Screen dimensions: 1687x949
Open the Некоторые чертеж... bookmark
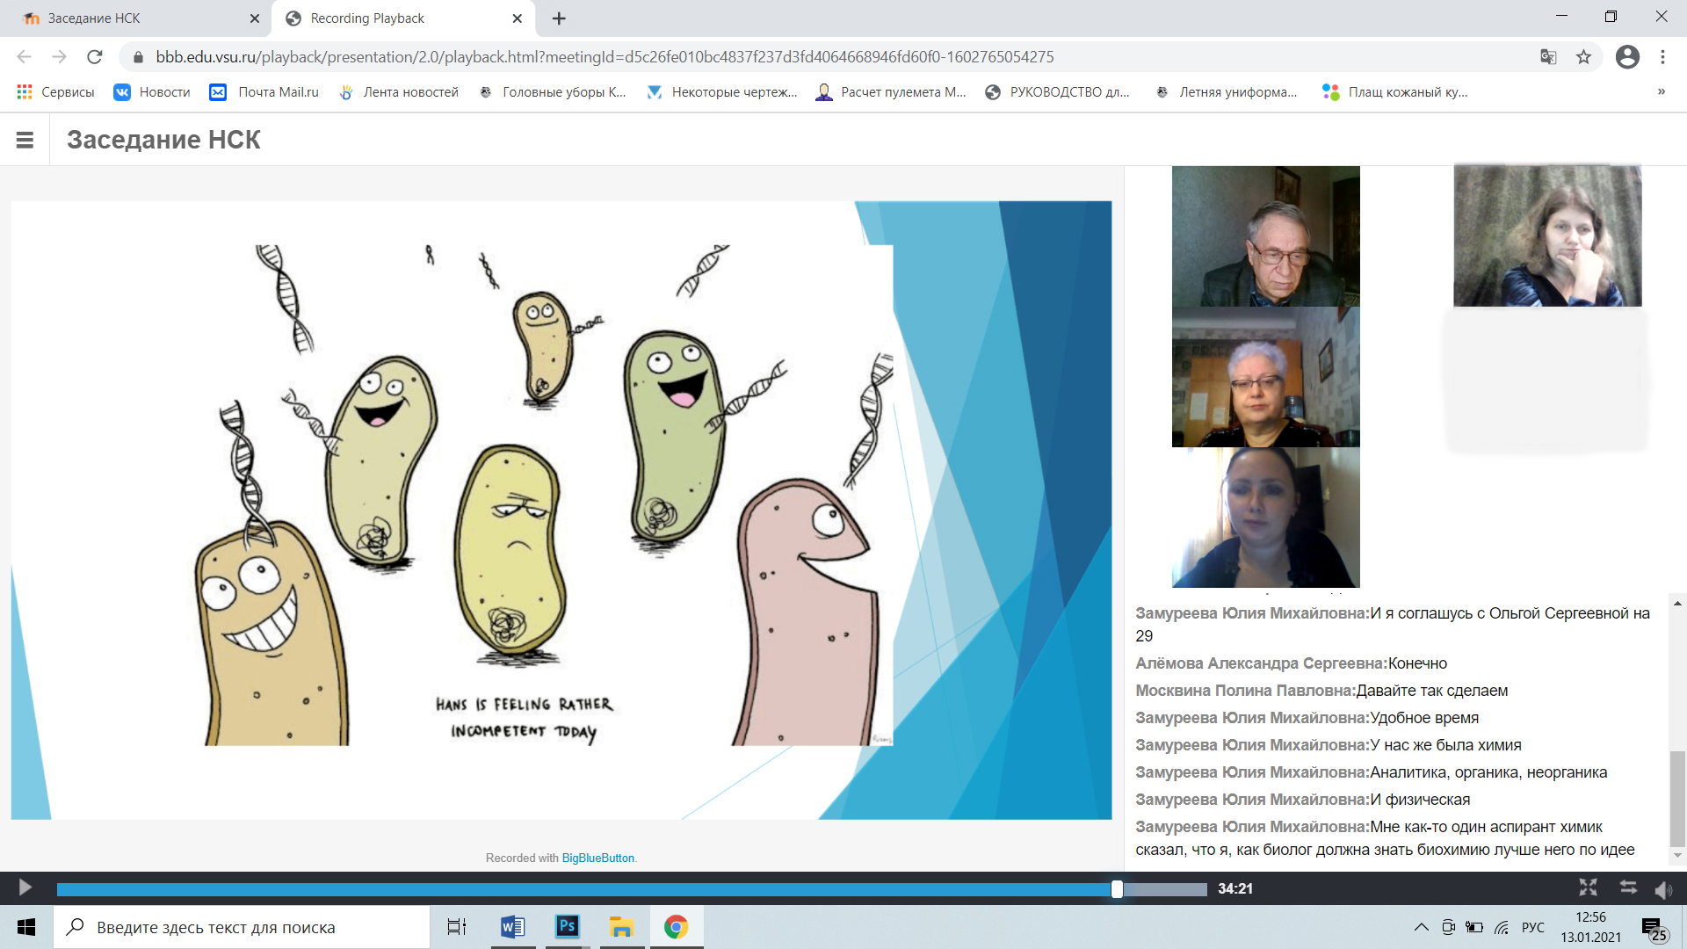pos(721,92)
